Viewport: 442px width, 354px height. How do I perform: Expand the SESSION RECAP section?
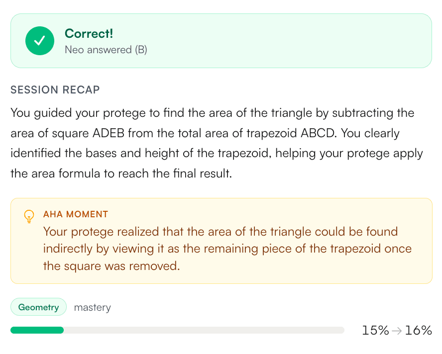point(55,90)
